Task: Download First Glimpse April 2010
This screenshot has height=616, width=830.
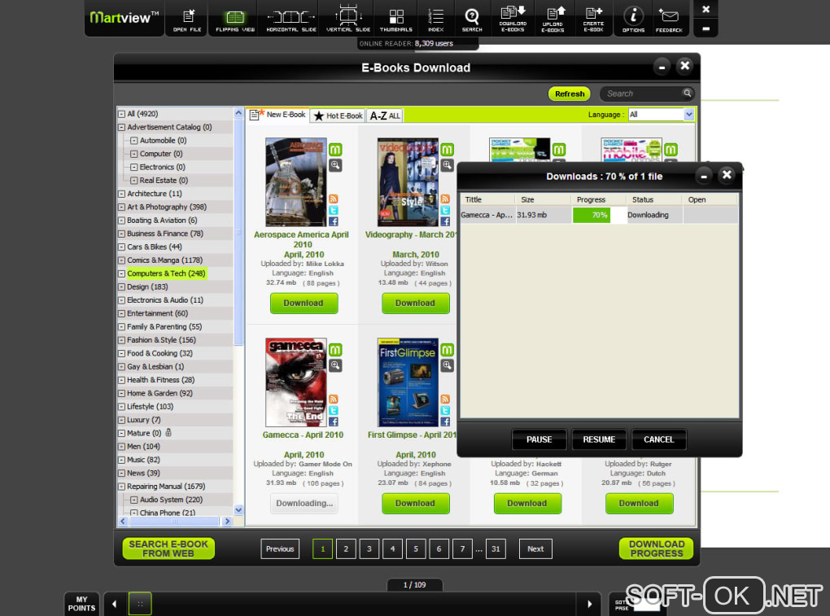Action: click(x=416, y=503)
